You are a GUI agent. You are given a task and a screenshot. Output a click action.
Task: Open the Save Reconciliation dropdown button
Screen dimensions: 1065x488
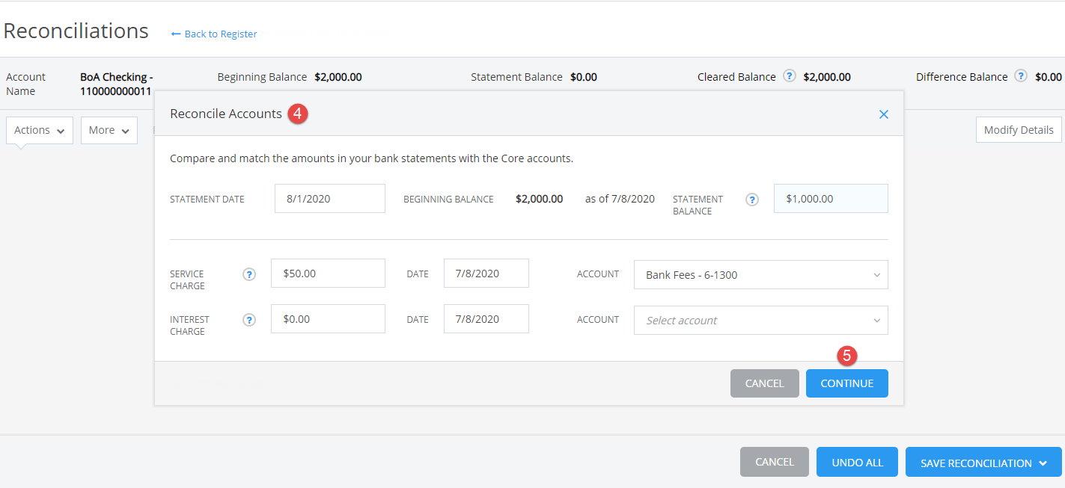pyautogui.click(x=983, y=462)
